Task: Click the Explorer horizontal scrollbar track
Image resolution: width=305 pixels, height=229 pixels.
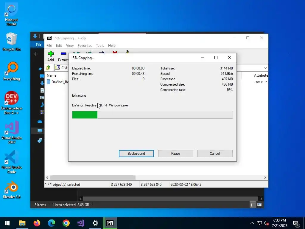Action: coord(170,199)
